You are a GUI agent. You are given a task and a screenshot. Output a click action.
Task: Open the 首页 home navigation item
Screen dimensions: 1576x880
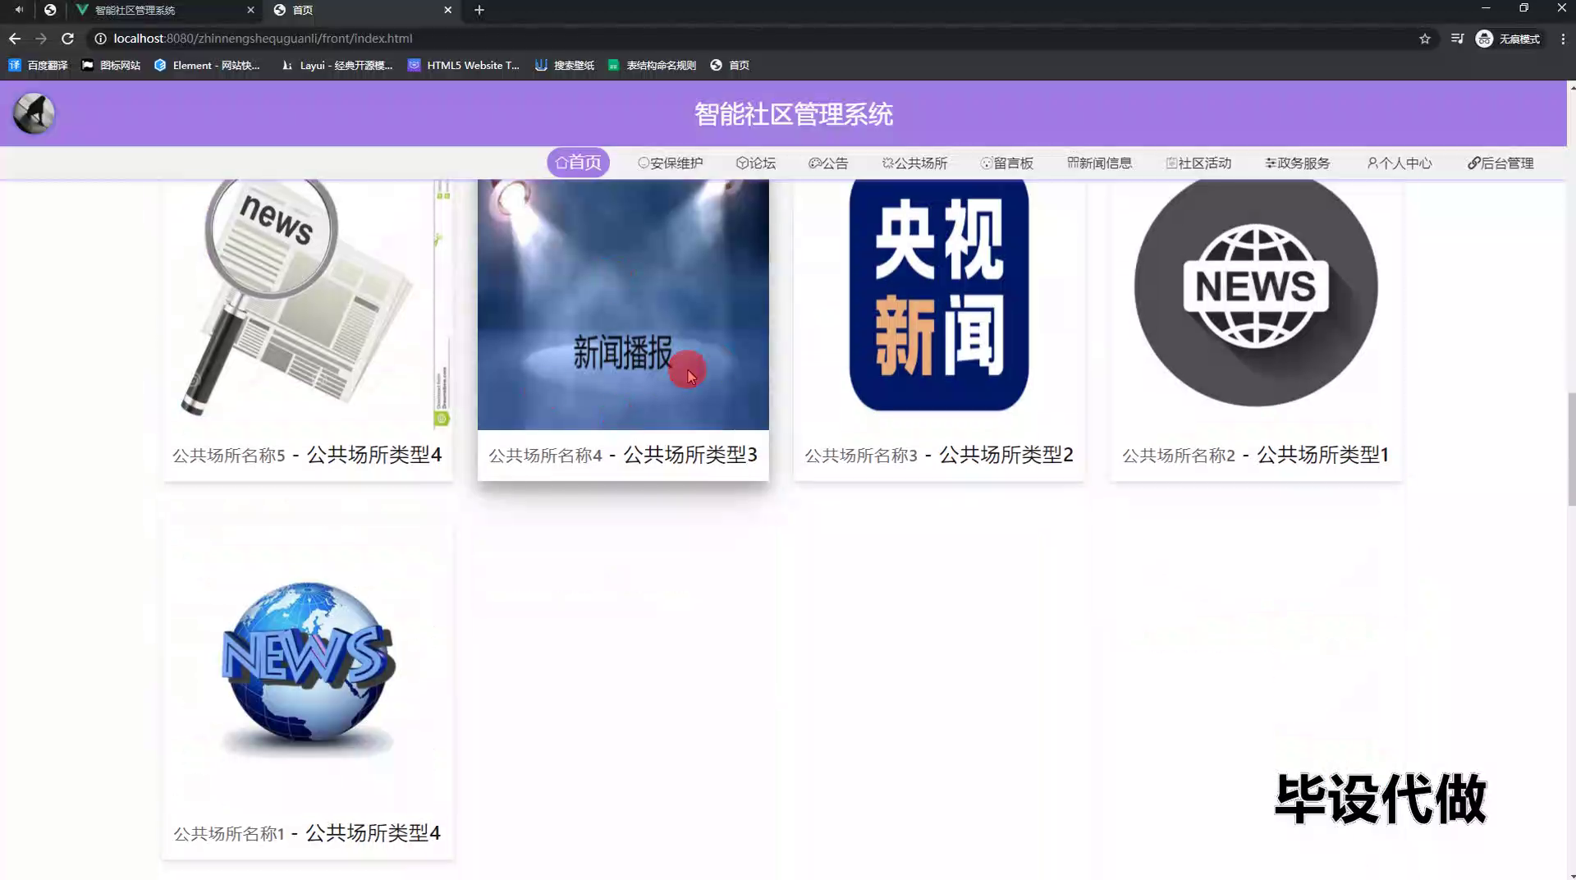coord(579,163)
